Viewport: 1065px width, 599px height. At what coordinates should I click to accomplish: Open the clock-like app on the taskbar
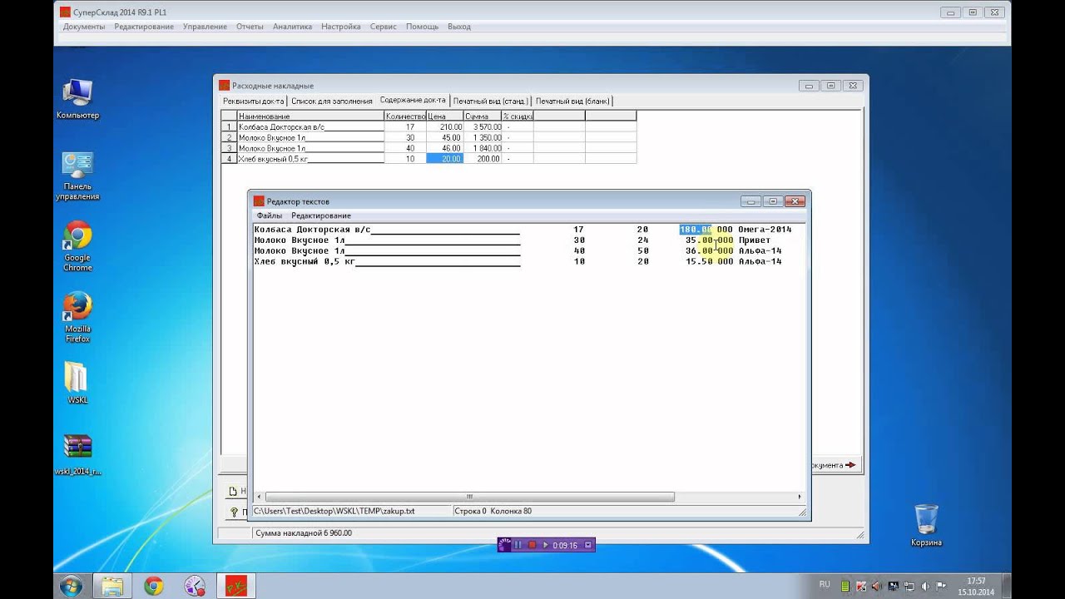pyautogui.click(x=194, y=586)
